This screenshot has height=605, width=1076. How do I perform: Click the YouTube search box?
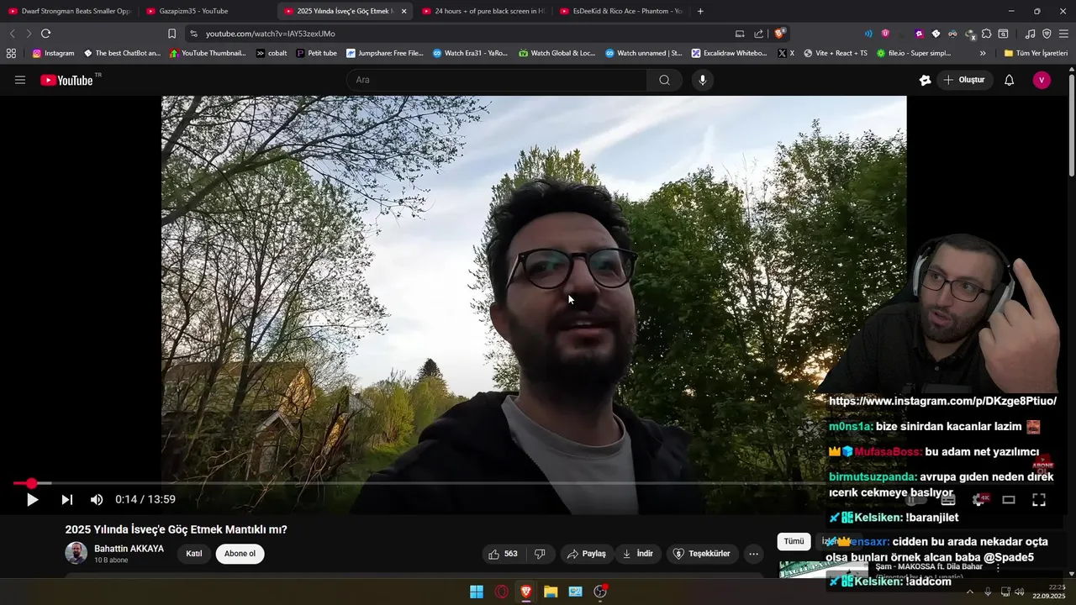point(497,80)
